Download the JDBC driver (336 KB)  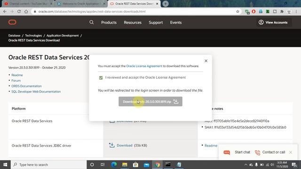point(125,146)
